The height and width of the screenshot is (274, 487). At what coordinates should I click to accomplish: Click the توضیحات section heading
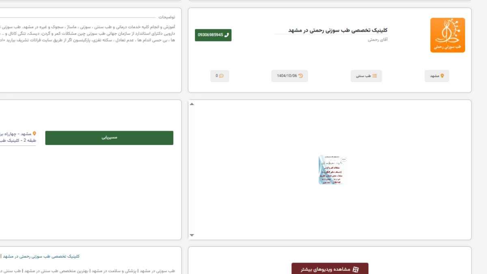coord(167,17)
